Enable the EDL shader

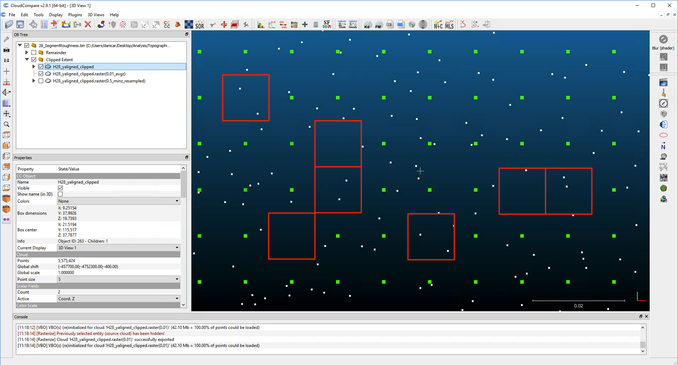pyautogui.click(x=664, y=57)
